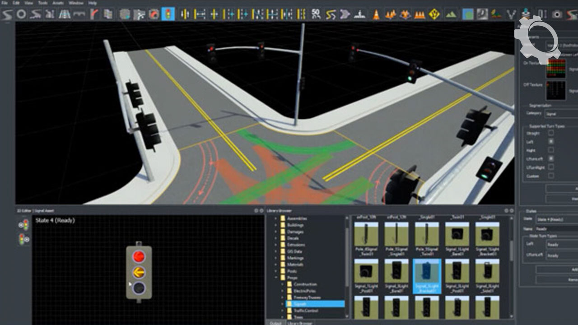Click the top traffic light icon in 2D Editor

click(23, 224)
